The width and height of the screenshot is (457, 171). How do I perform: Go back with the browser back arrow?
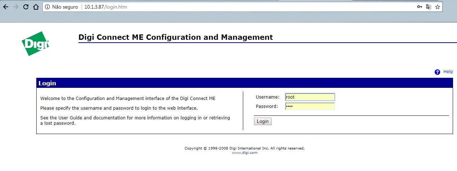coord(6,7)
